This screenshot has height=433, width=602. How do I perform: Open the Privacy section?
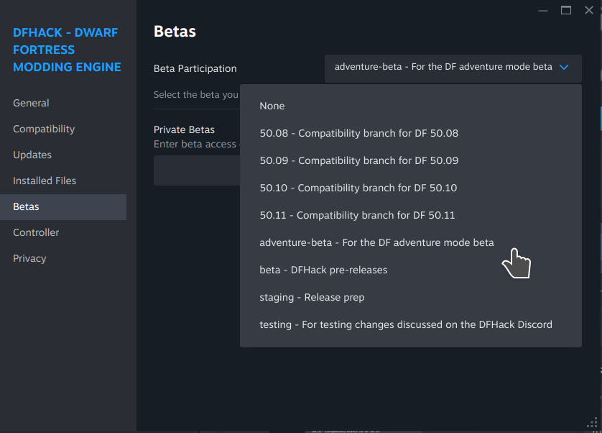click(29, 258)
